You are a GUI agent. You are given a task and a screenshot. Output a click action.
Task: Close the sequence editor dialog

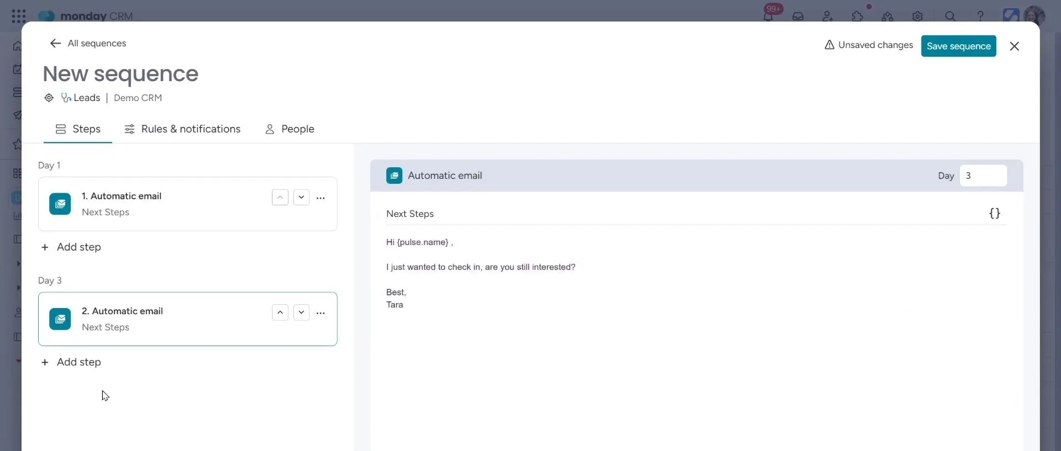click(x=1014, y=46)
